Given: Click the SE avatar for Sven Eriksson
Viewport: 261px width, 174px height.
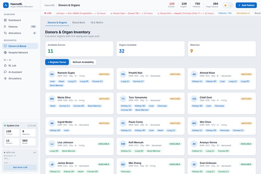Looking at the screenshot, I should point(194,164).
